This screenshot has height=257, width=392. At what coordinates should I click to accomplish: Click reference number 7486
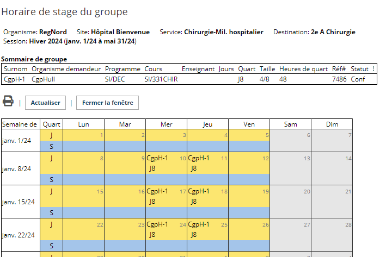point(339,79)
